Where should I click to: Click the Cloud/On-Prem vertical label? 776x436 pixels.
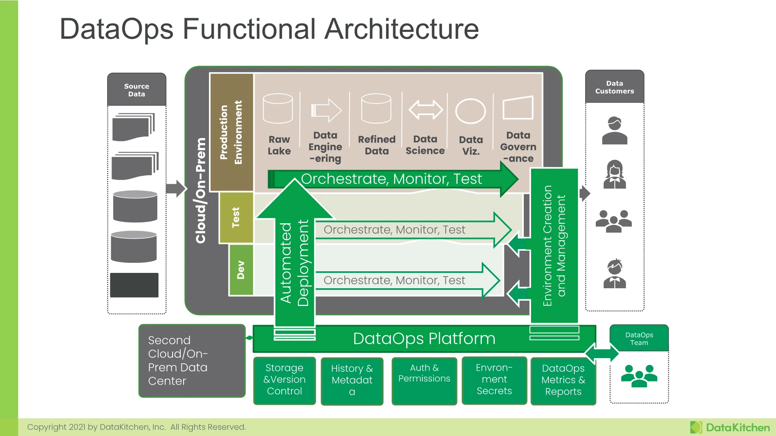coord(200,191)
